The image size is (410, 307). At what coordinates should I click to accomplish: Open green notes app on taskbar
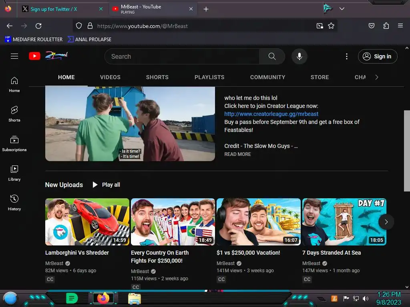tap(72, 298)
